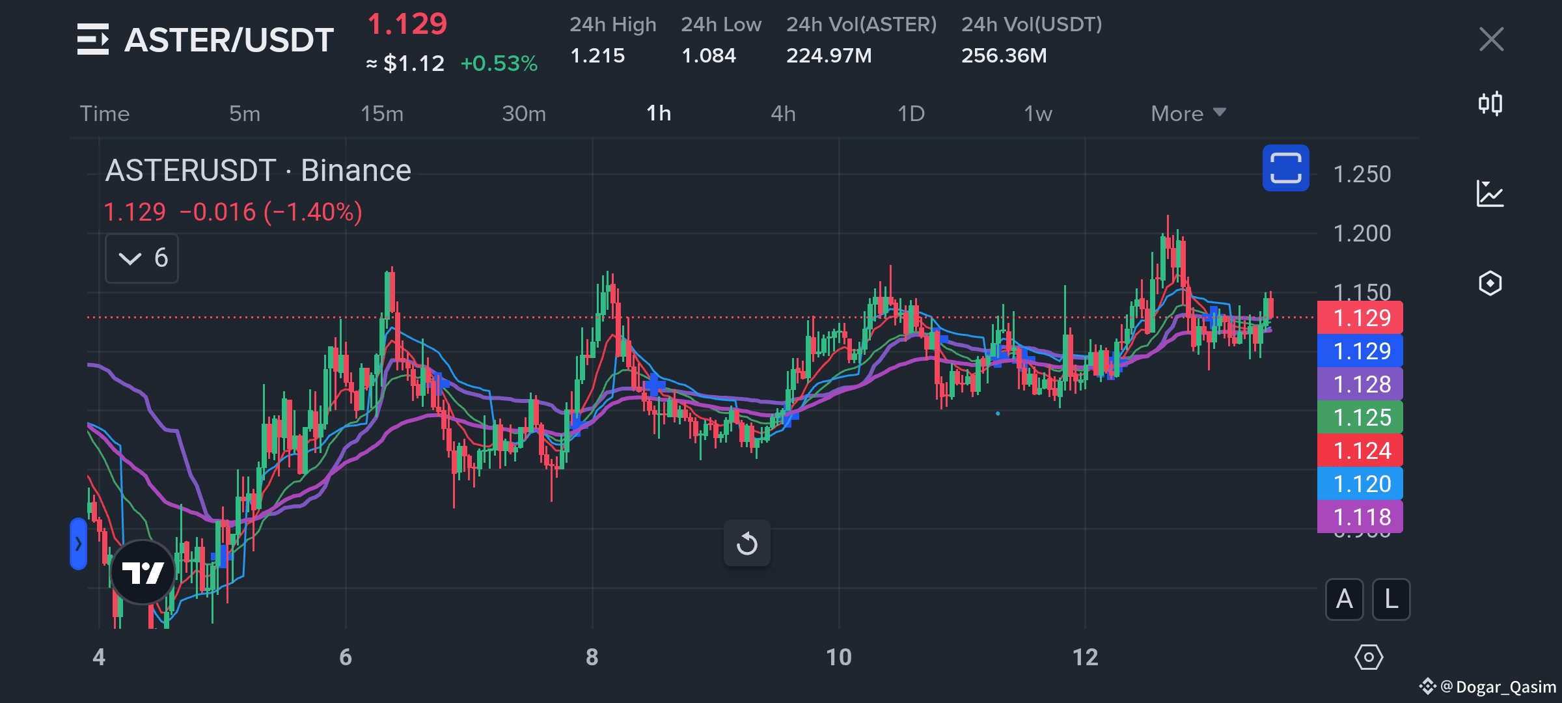Reset chart view with the circular arrow
1562x703 pixels.
[747, 543]
